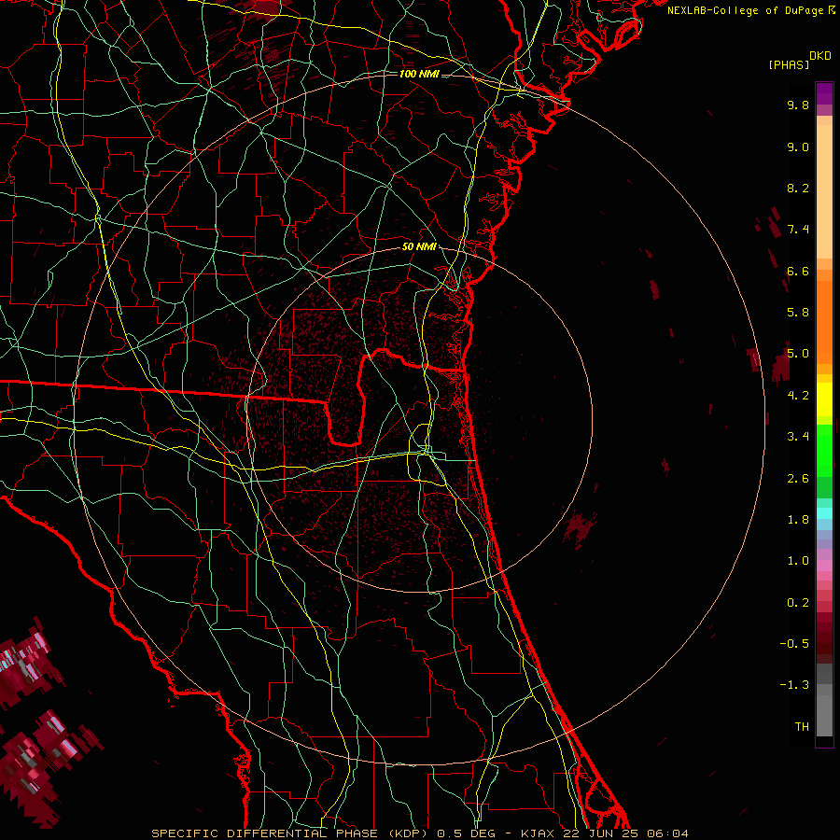The width and height of the screenshot is (840, 840).
Task: Select the 1.8 scale label
Action: [798, 520]
